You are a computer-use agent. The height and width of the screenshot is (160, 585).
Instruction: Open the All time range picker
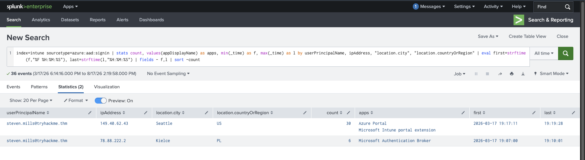[x=544, y=53]
